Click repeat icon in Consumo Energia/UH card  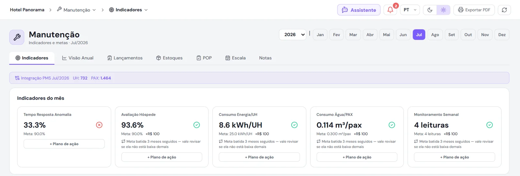click(221, 141)
